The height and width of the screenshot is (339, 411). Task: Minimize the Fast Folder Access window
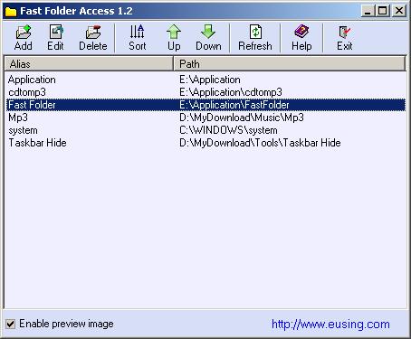pos(368,11)
